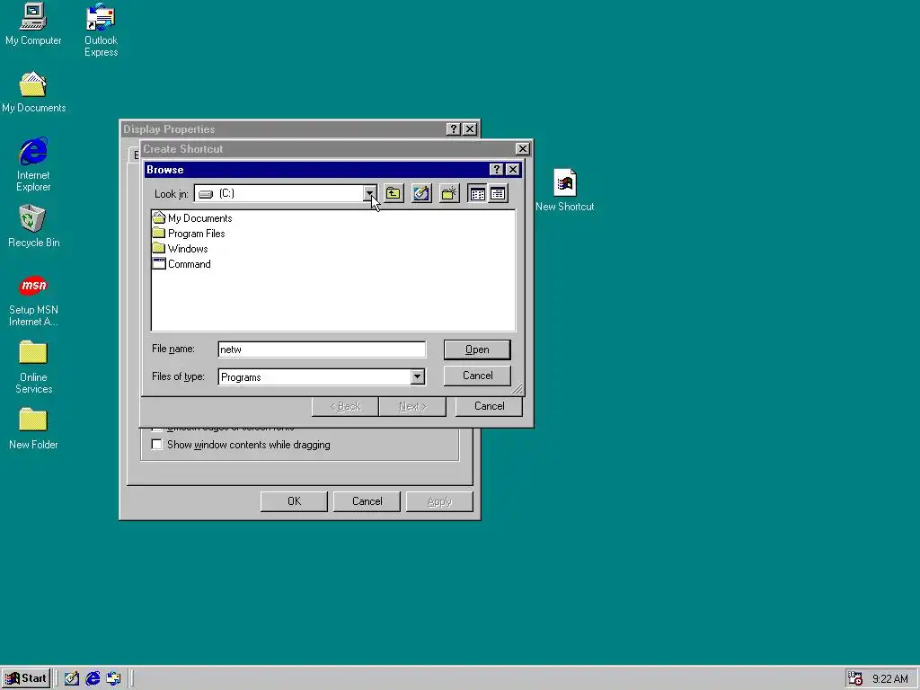The width and height of the screenshot is (920, 690).
Task: Select Setup MSN Internet Access icon
Action: click(33, 301)
